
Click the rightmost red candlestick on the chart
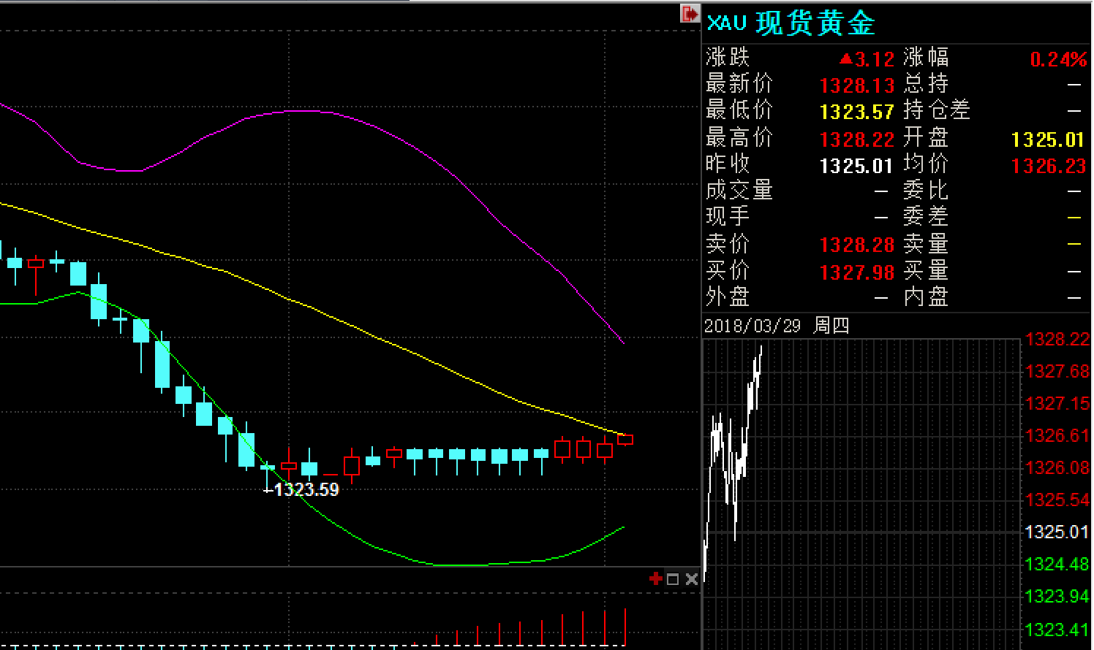pyautogui.click(x=625, y=440)
